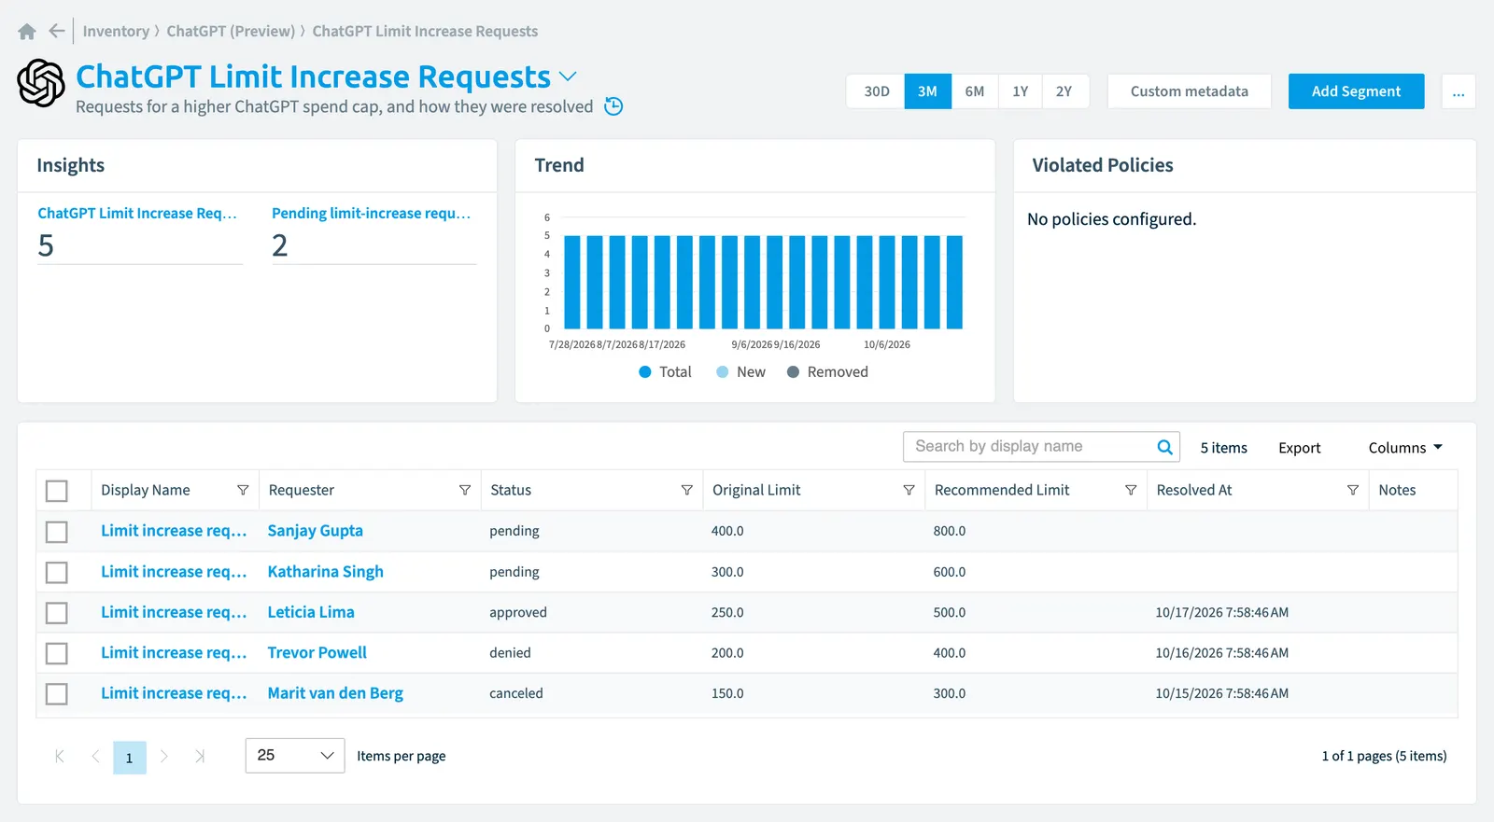Select the 2Y time range
This screenshot has height=822, width=1494.
[1064, 91]
